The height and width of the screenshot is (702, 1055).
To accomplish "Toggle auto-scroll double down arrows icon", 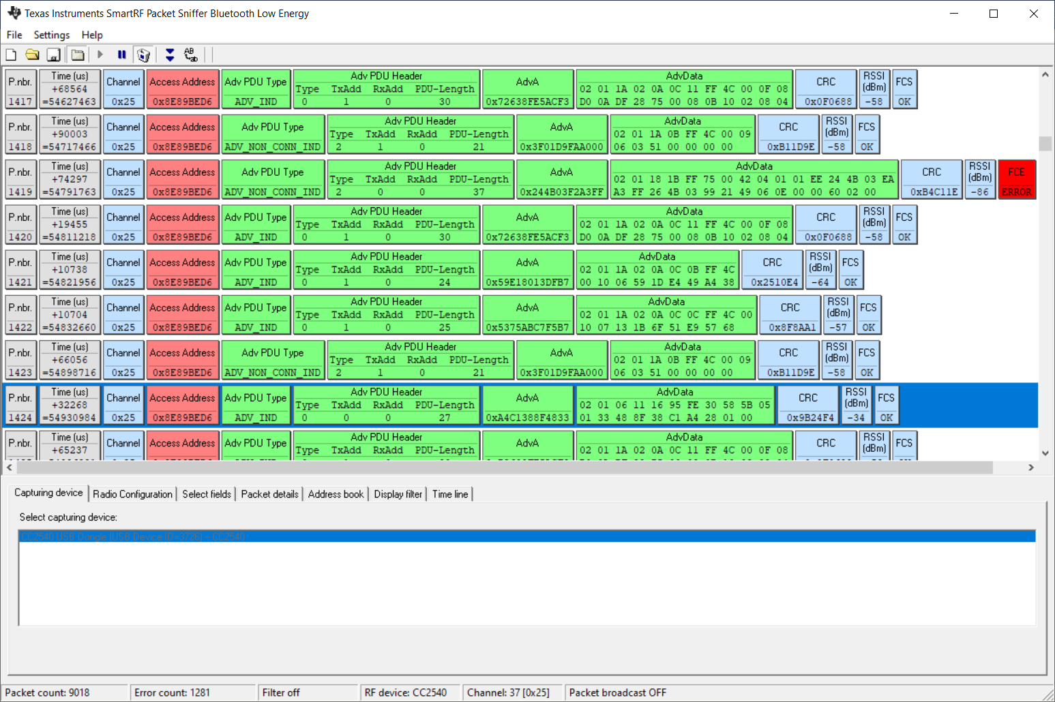I will (x=170, y=55).
